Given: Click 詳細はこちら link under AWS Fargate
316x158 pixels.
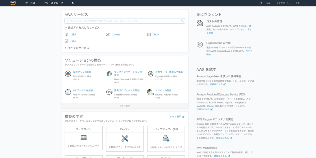Looking at the screenshot, I should point(222,138).
